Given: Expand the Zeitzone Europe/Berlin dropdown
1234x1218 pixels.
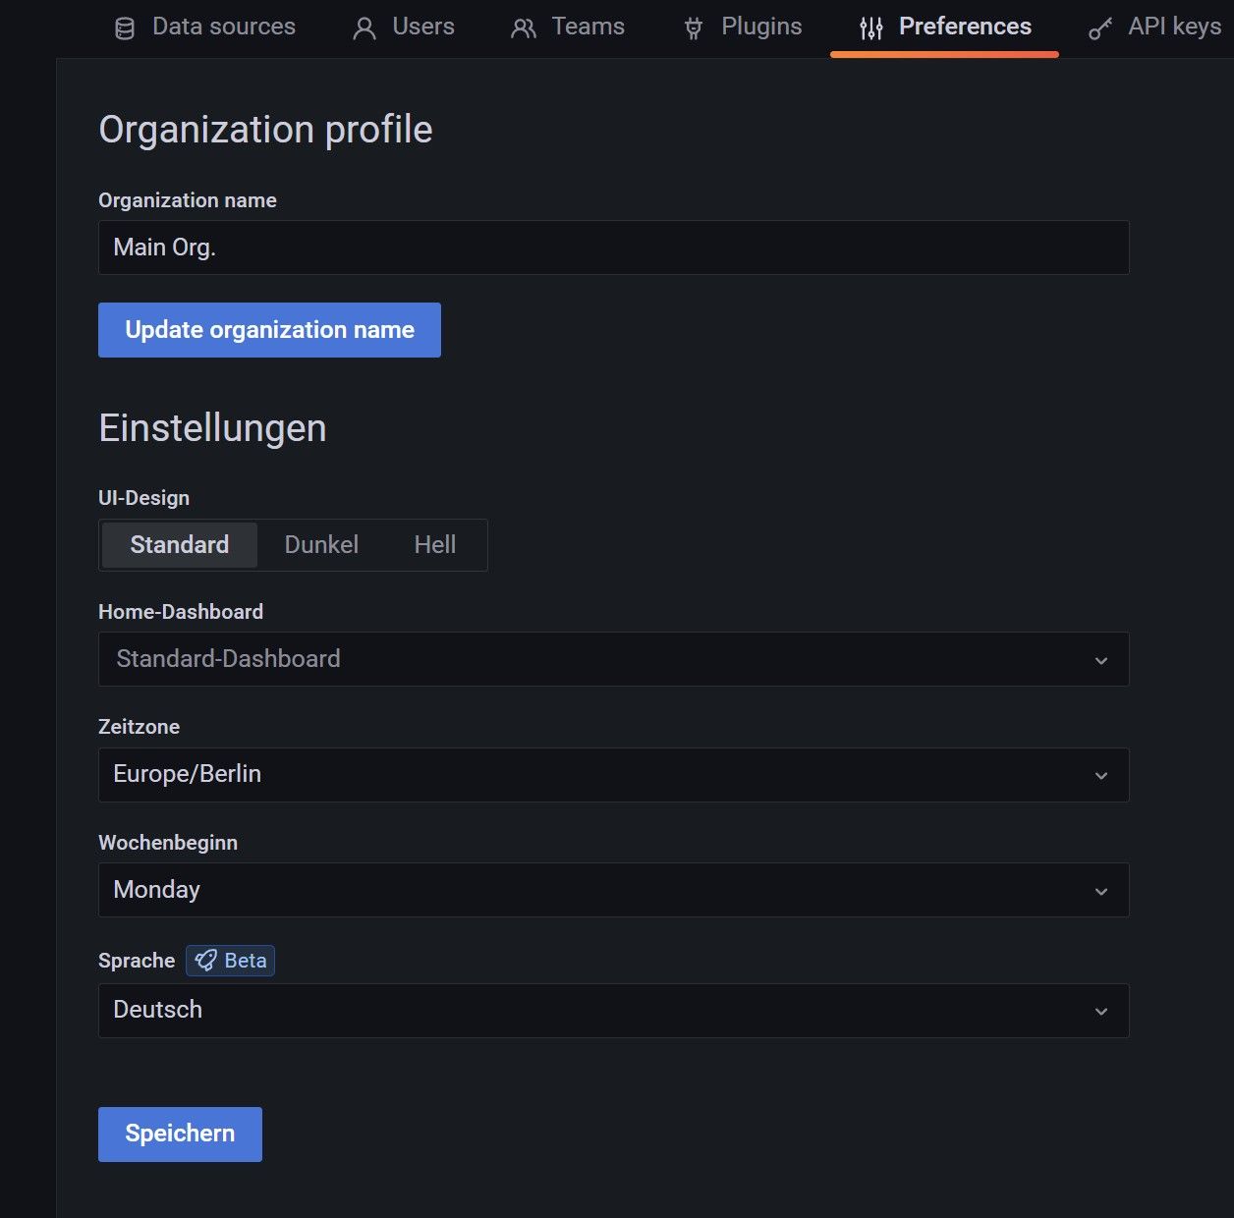Looking at the screenshot, I should [x=613, y=775].
